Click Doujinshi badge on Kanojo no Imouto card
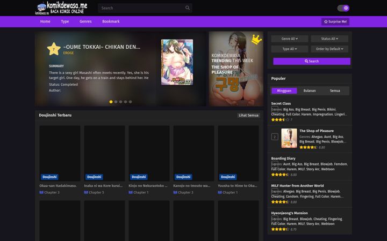Screen dimensions: 387x241 pos(183,177)
